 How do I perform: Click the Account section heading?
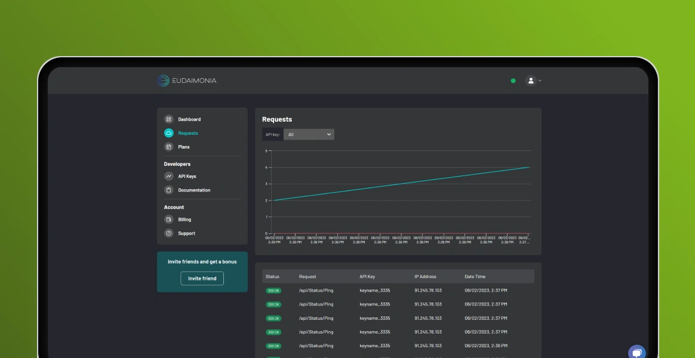coord(174,208)
